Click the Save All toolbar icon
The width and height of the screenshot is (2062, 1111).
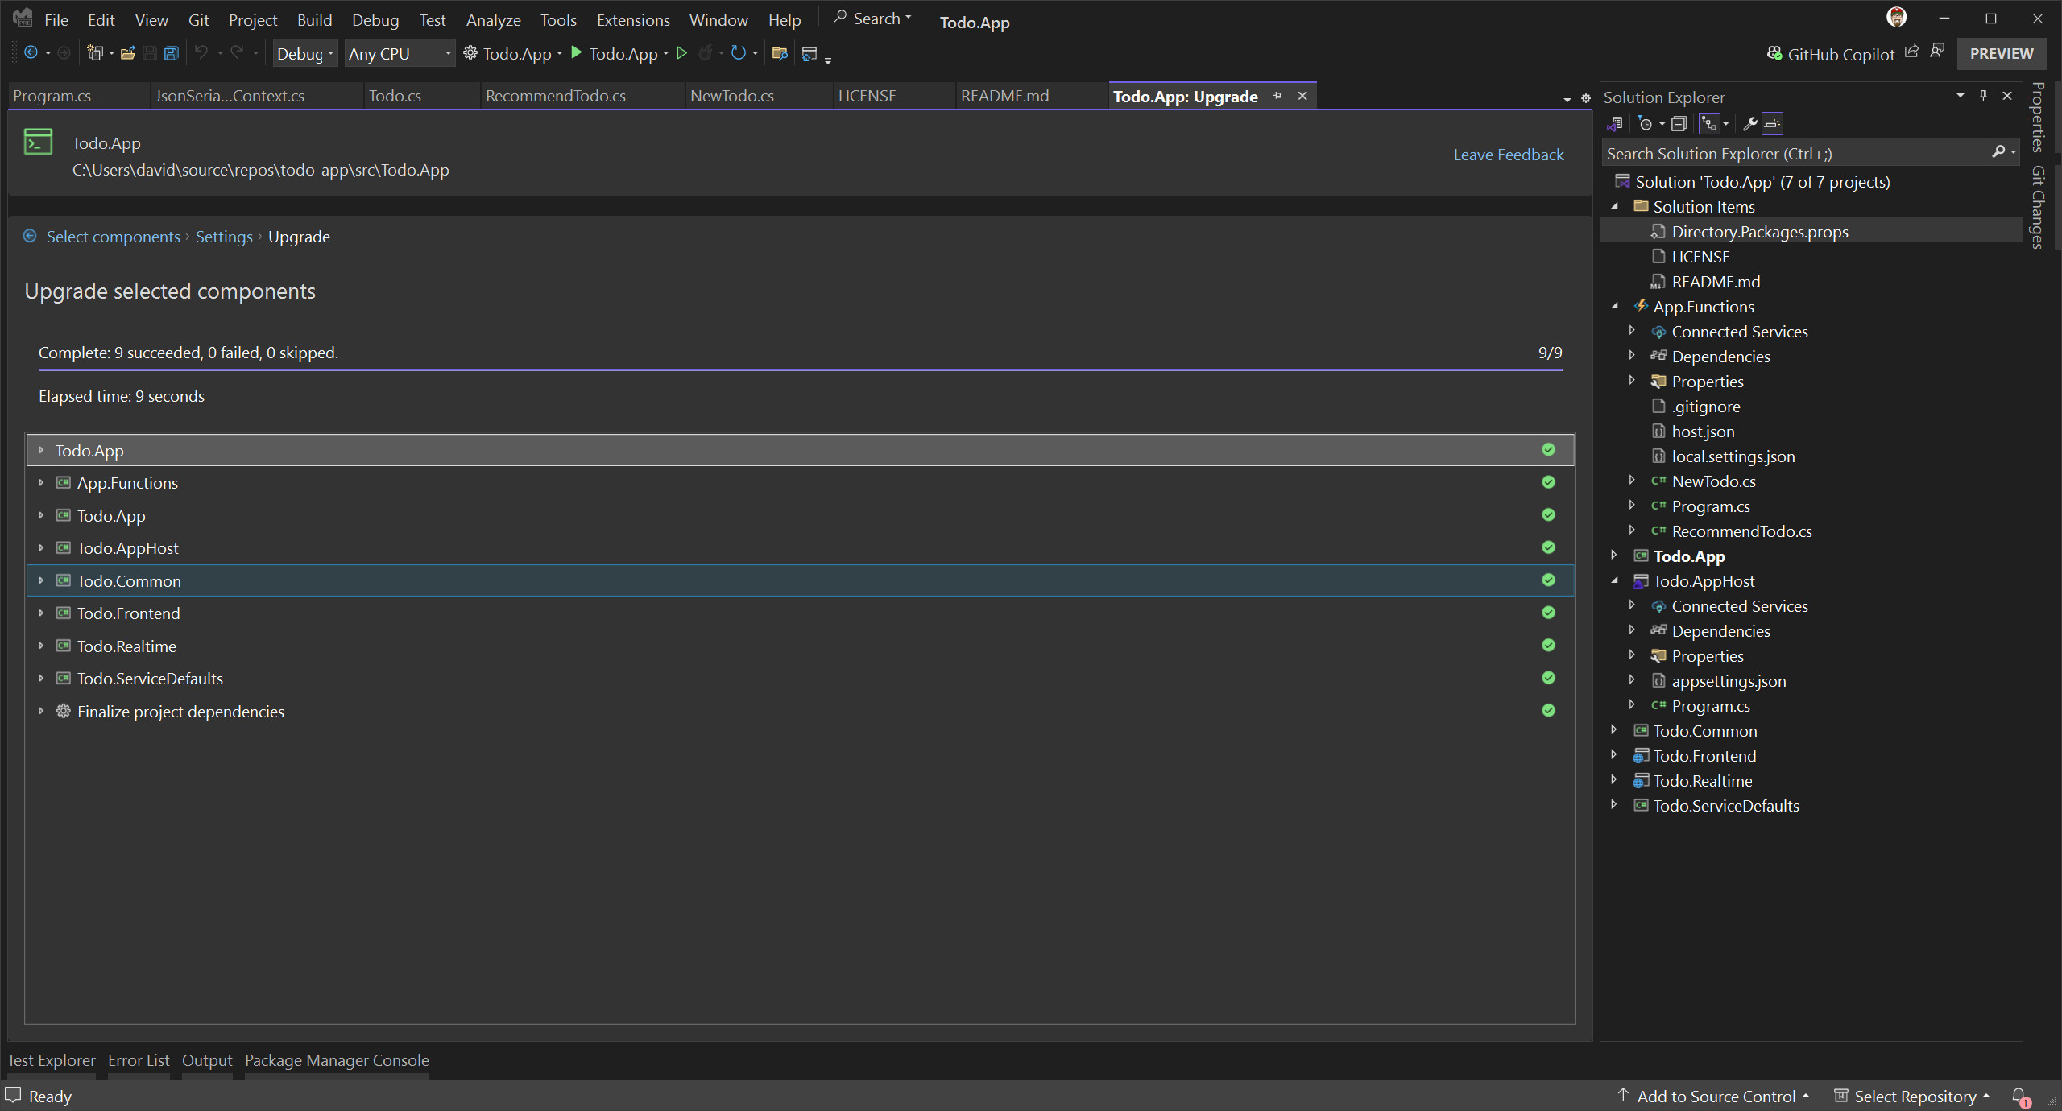(171, 53)
